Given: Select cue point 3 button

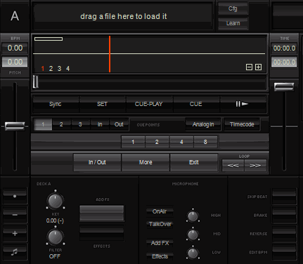Looking at the screenshot, I should [x=80, y=124].
